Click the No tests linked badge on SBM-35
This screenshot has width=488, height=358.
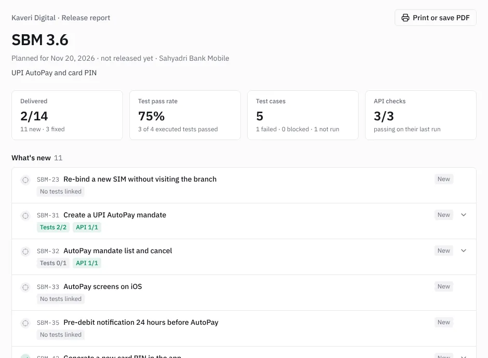pos(61,335)
